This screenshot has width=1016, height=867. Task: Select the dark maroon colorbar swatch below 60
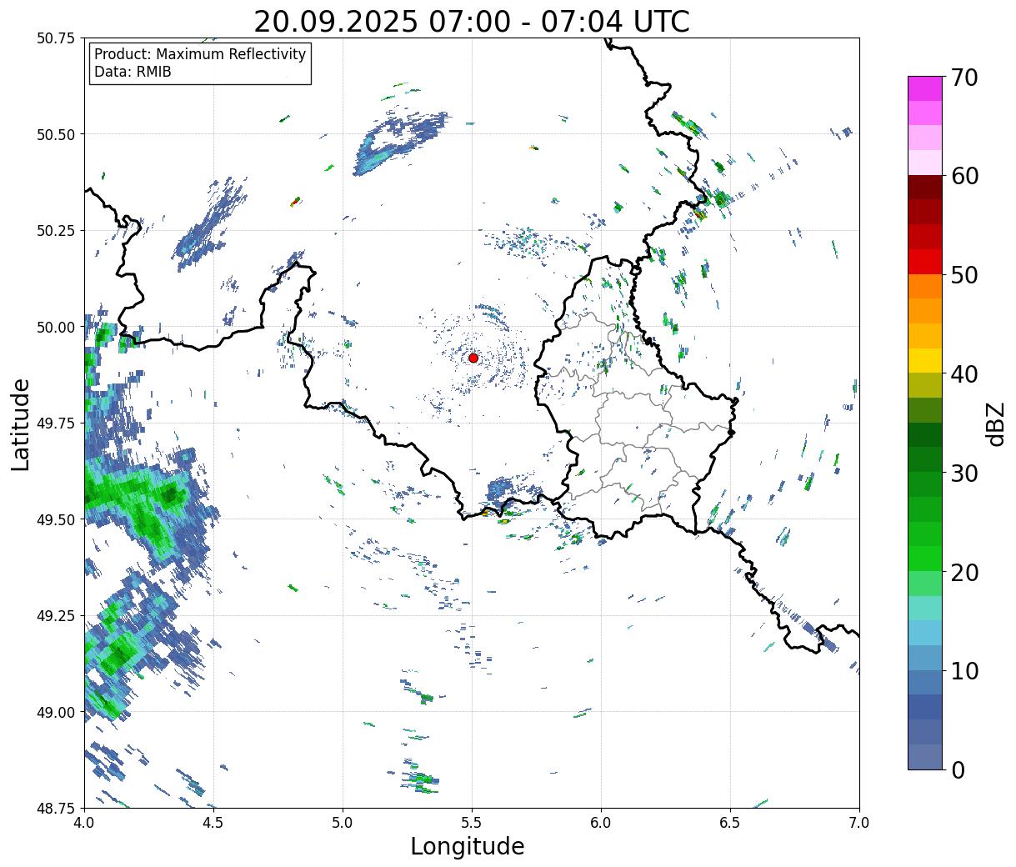(925, 187)
